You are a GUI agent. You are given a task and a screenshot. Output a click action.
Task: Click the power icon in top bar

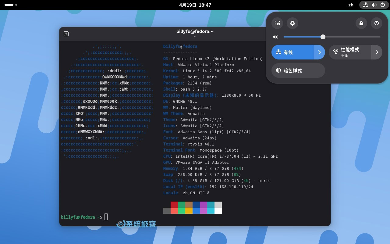point(383,5)
